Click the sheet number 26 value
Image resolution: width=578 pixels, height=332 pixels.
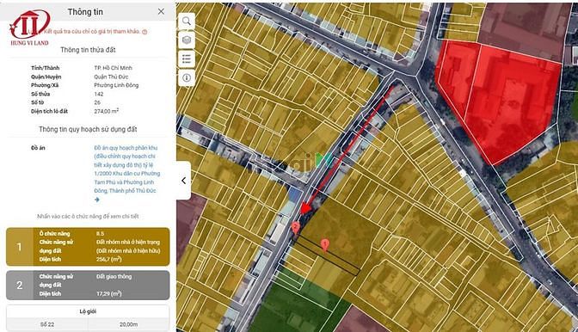tap(97, 102)
